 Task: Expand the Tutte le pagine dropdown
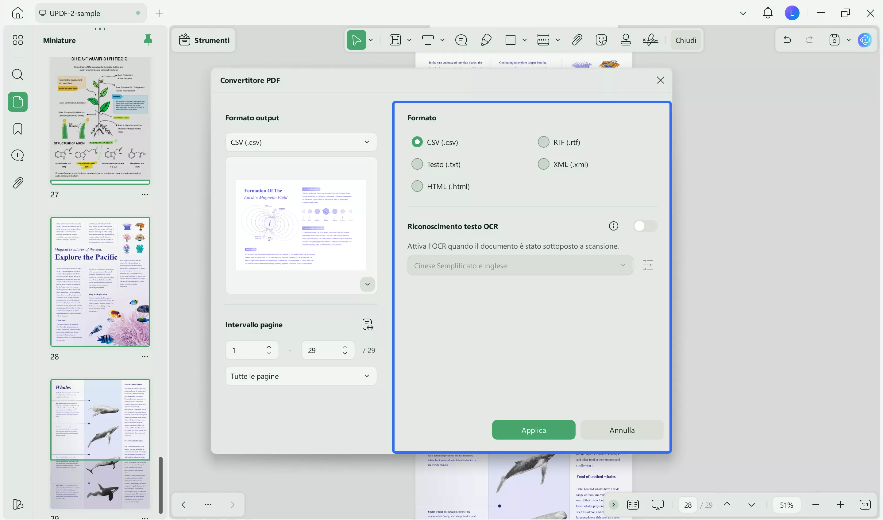pos(301,376)
